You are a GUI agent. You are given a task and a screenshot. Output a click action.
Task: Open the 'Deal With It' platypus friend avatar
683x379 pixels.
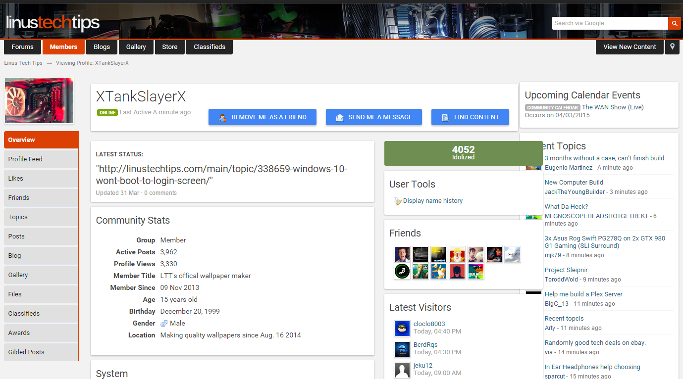(x=475, y=271)
